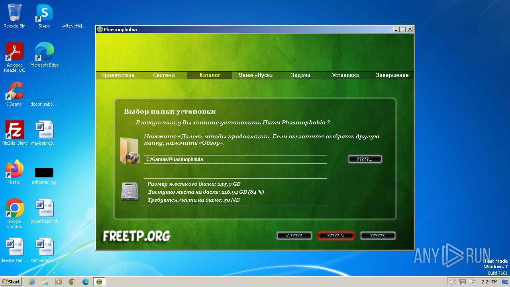Open the CCleaner desktop shortcut
The height and width of the screenshot is (287, 510).
pyautogui.click(x=14, y=94)
